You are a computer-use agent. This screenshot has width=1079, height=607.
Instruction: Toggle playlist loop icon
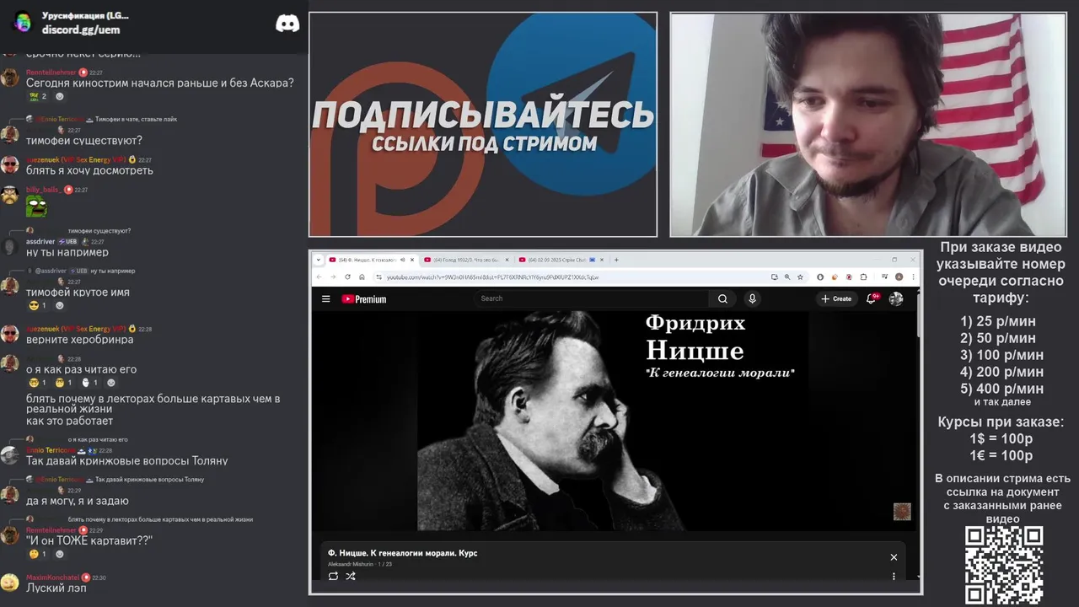[333, 576]
